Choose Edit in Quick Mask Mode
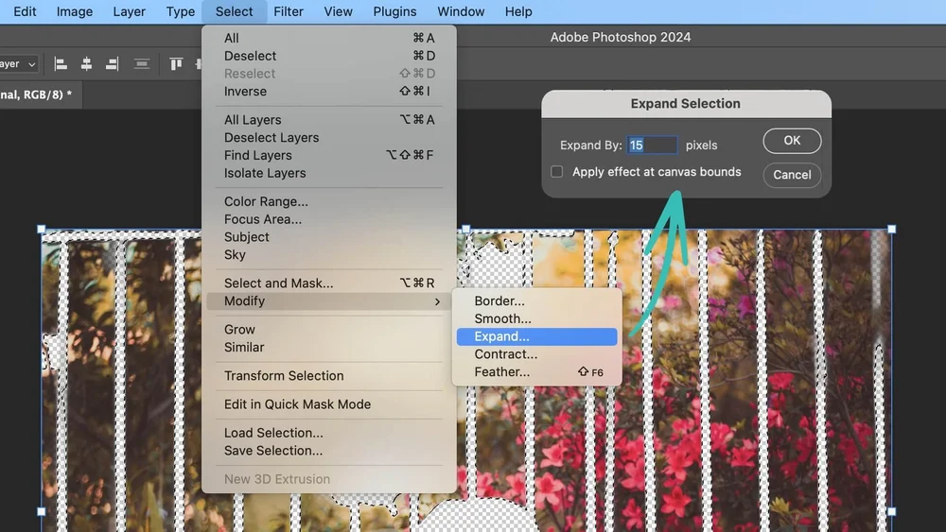 point(329,404)
